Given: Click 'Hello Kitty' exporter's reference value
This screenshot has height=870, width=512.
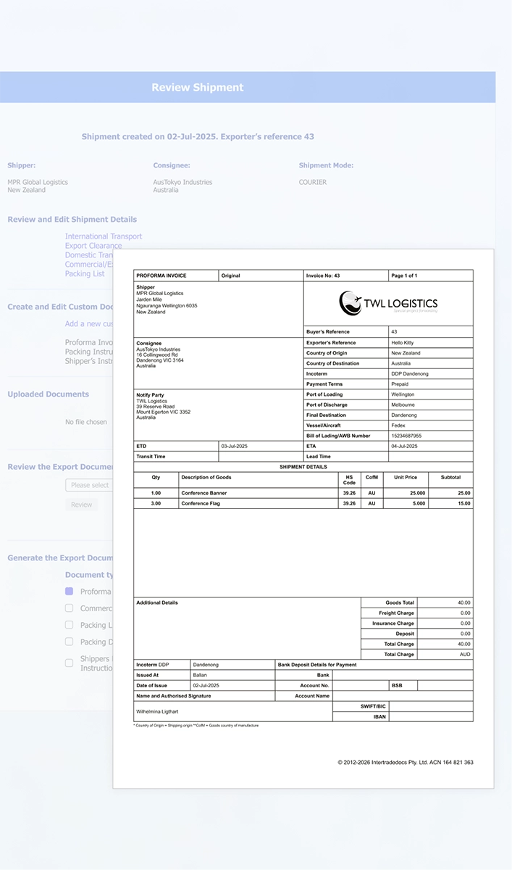Looking at the screenshot, I should coord(403,343).
